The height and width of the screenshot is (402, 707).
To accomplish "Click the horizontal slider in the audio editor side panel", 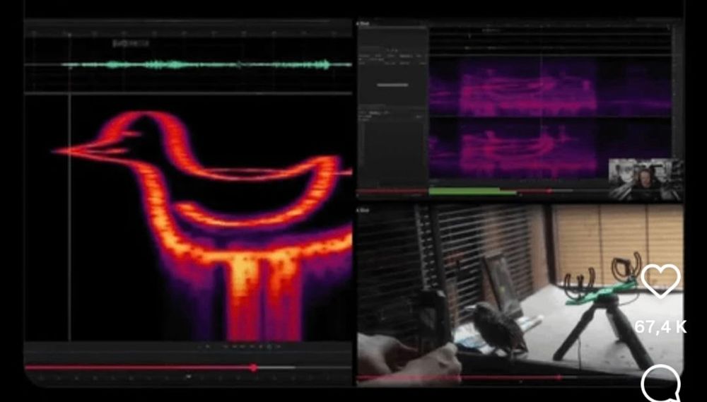I will [392, 85].
